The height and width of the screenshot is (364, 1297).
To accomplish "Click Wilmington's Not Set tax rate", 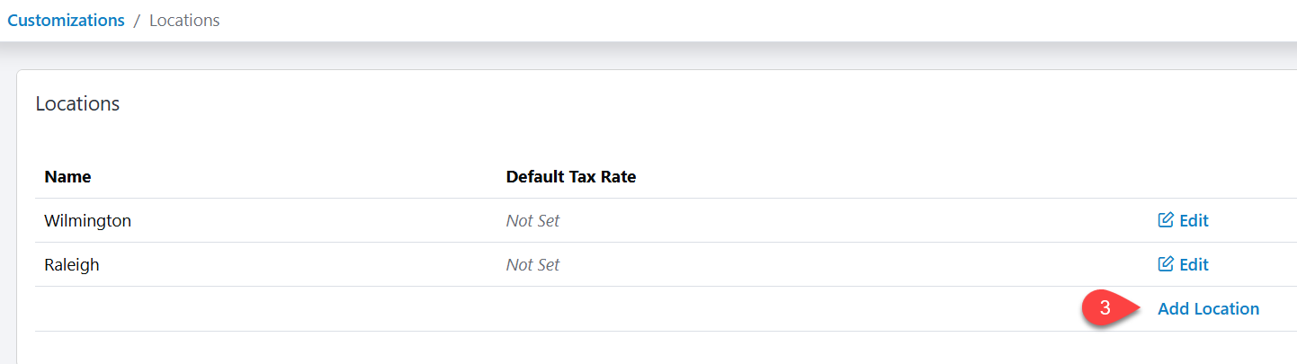I will 532,220.
